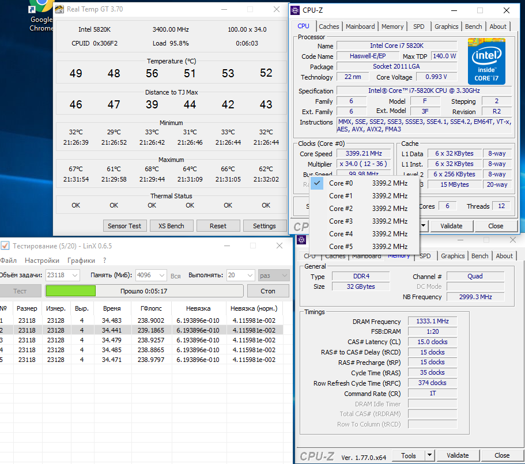Viewport: 525px width, 464px height.
Task: Click the Real Temp GT title bar icon
Action: tap(59, 9)
